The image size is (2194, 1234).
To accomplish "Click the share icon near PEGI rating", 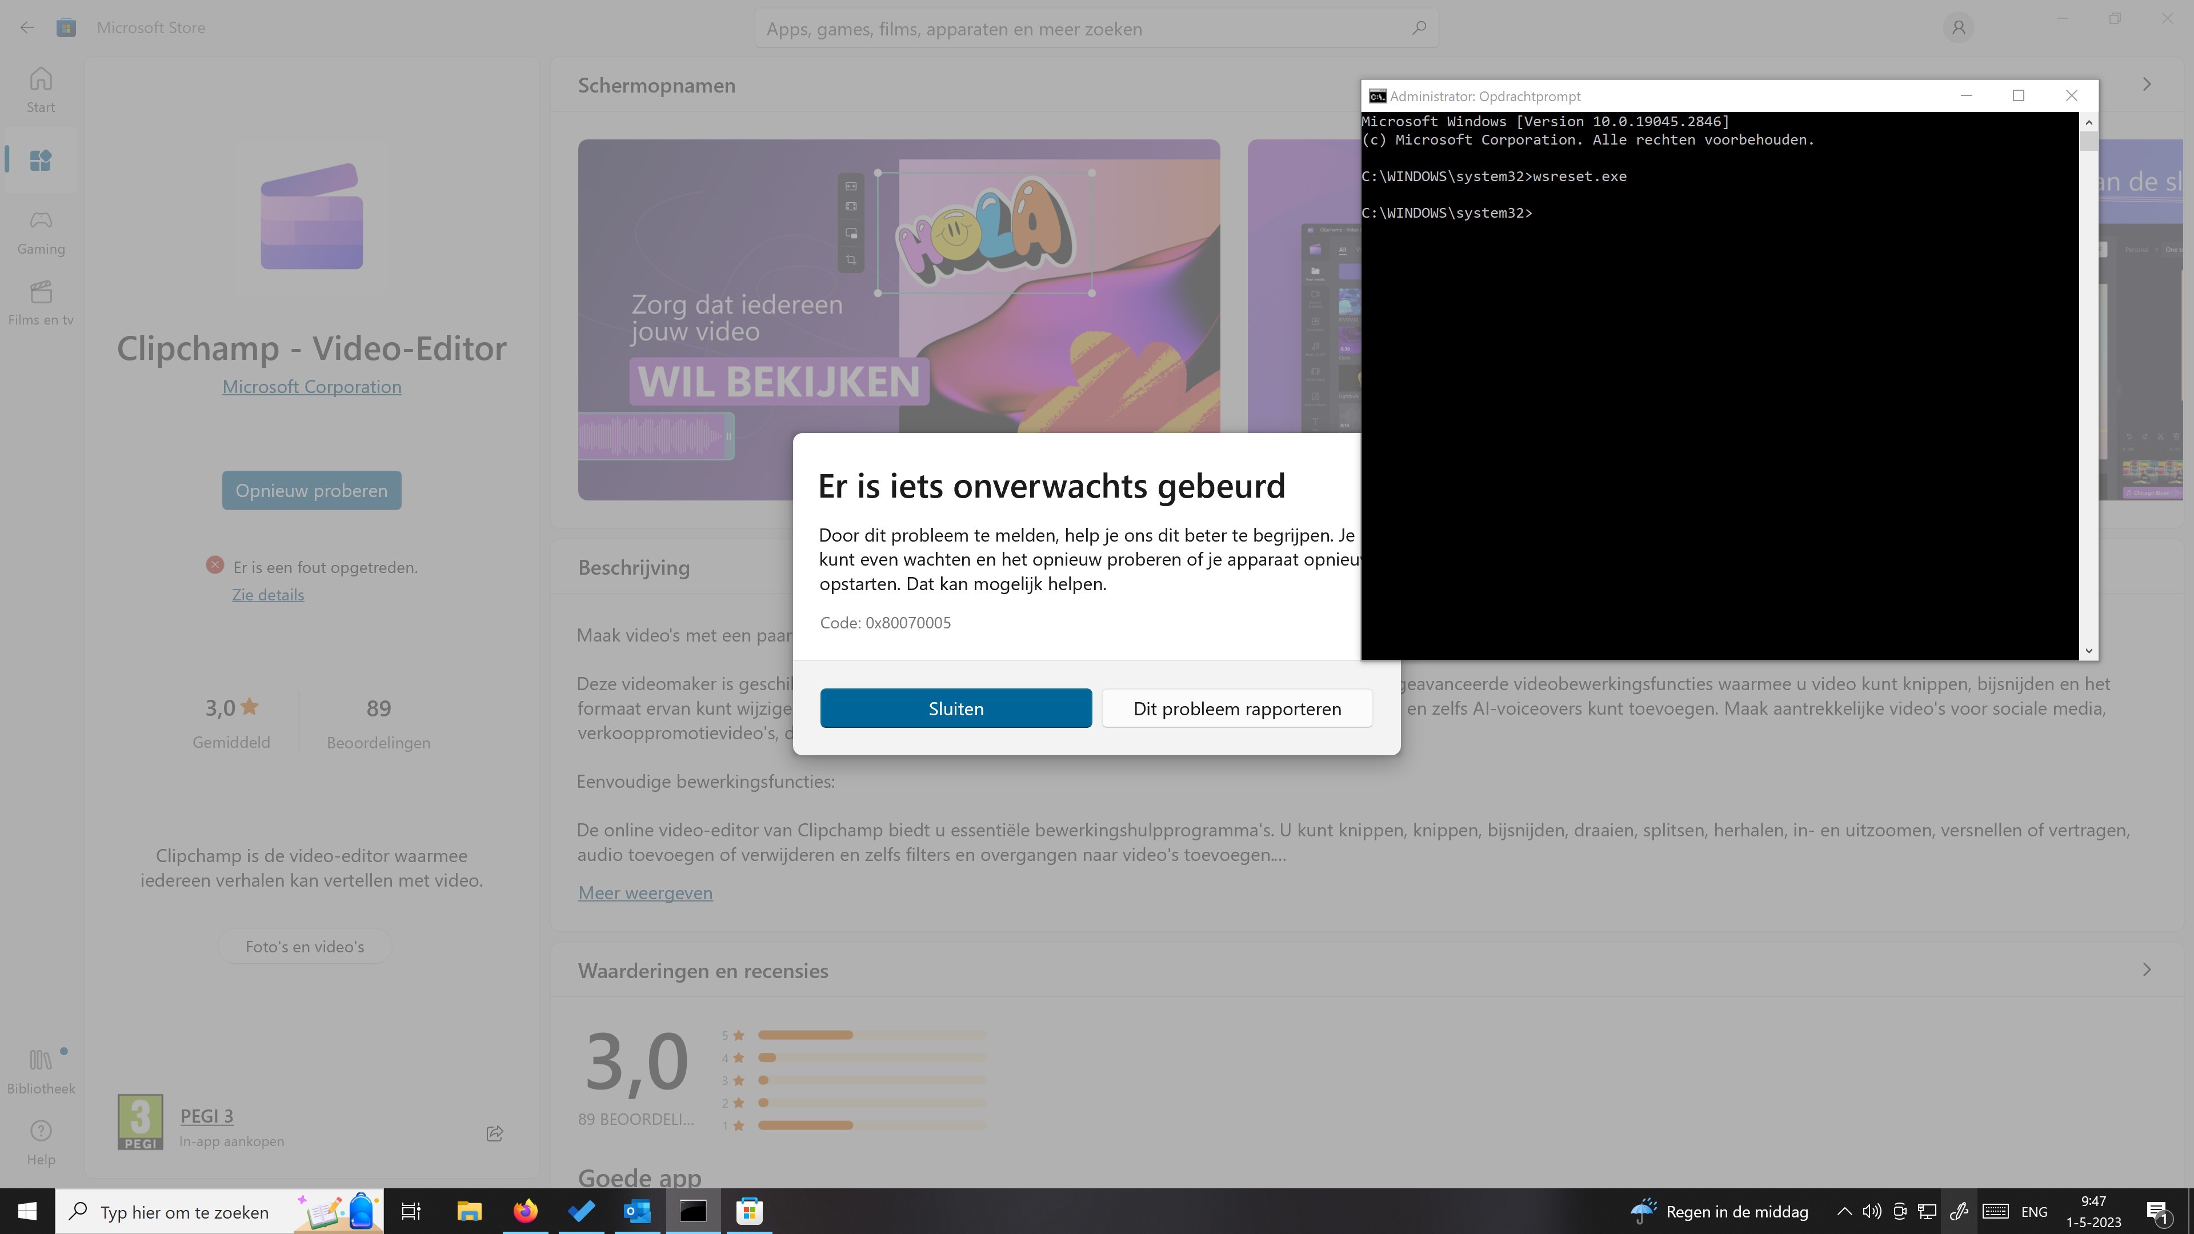I will [495, 1133].
